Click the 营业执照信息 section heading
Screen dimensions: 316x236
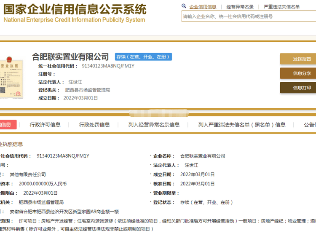pyautogui.click(x=12, y=144)
